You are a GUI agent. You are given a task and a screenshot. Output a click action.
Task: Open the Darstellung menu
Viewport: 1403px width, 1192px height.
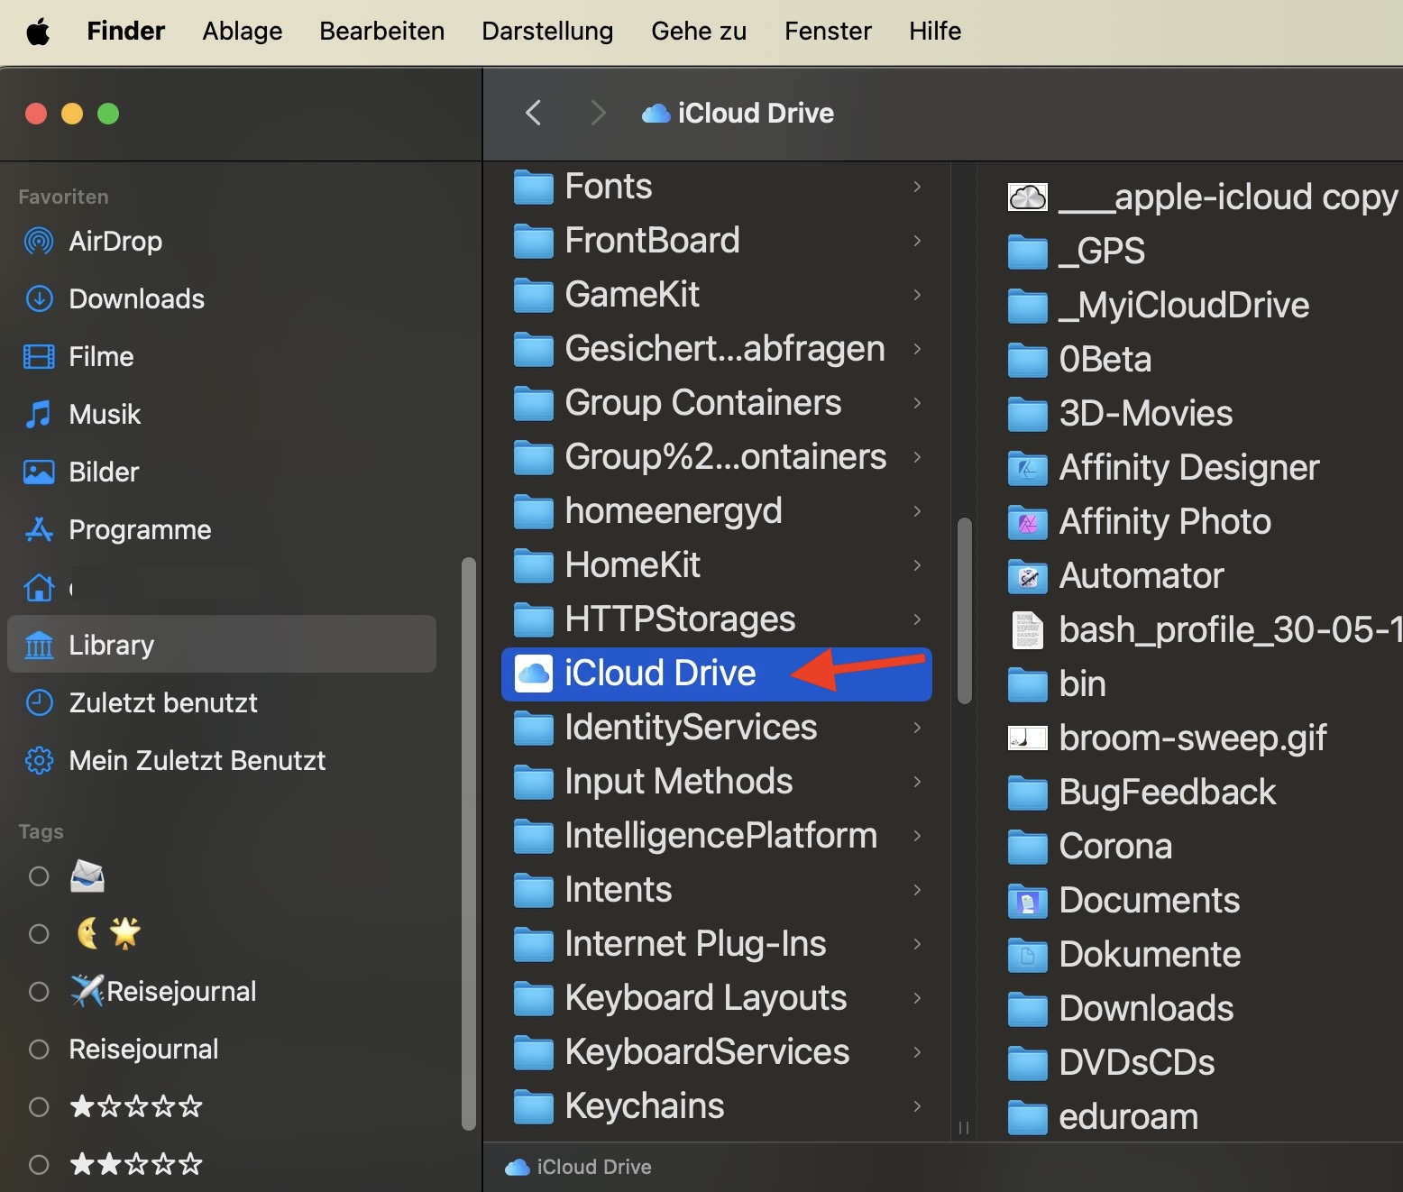point(547,32)
